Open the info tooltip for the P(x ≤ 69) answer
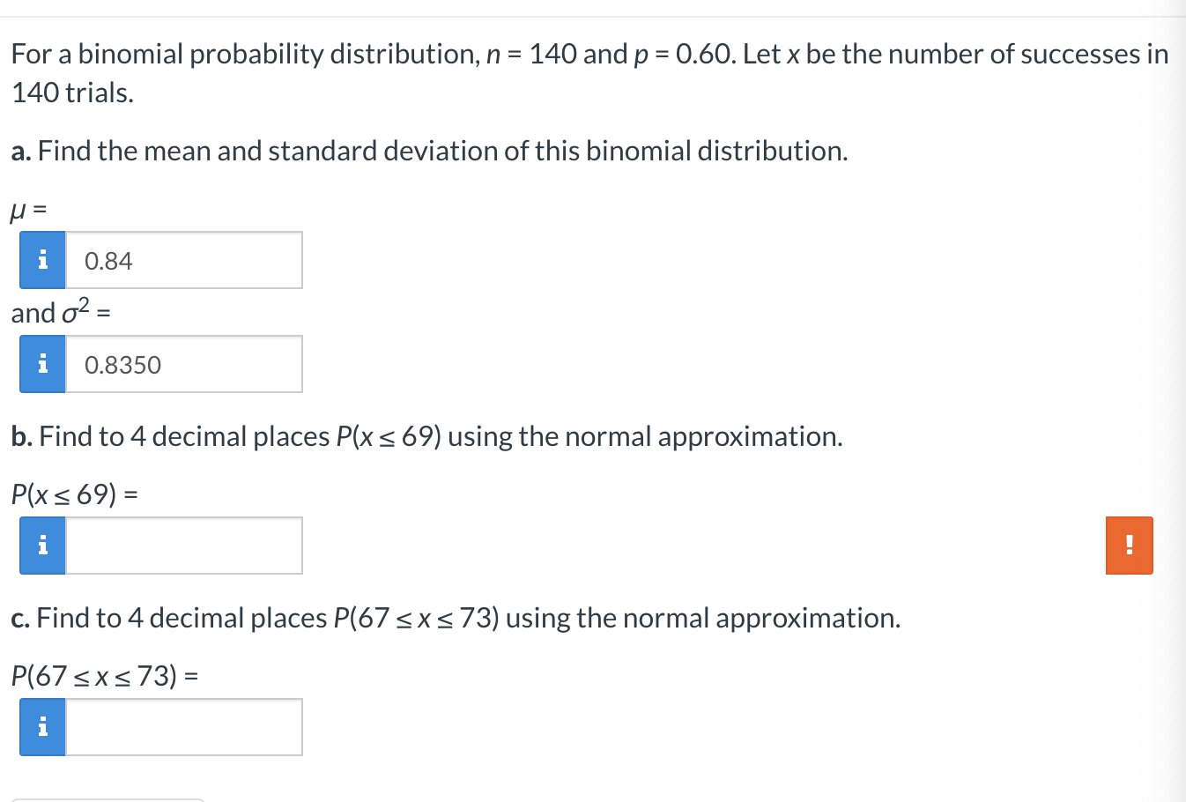This screenshot has height=802, width=1186. click(41, 545)
